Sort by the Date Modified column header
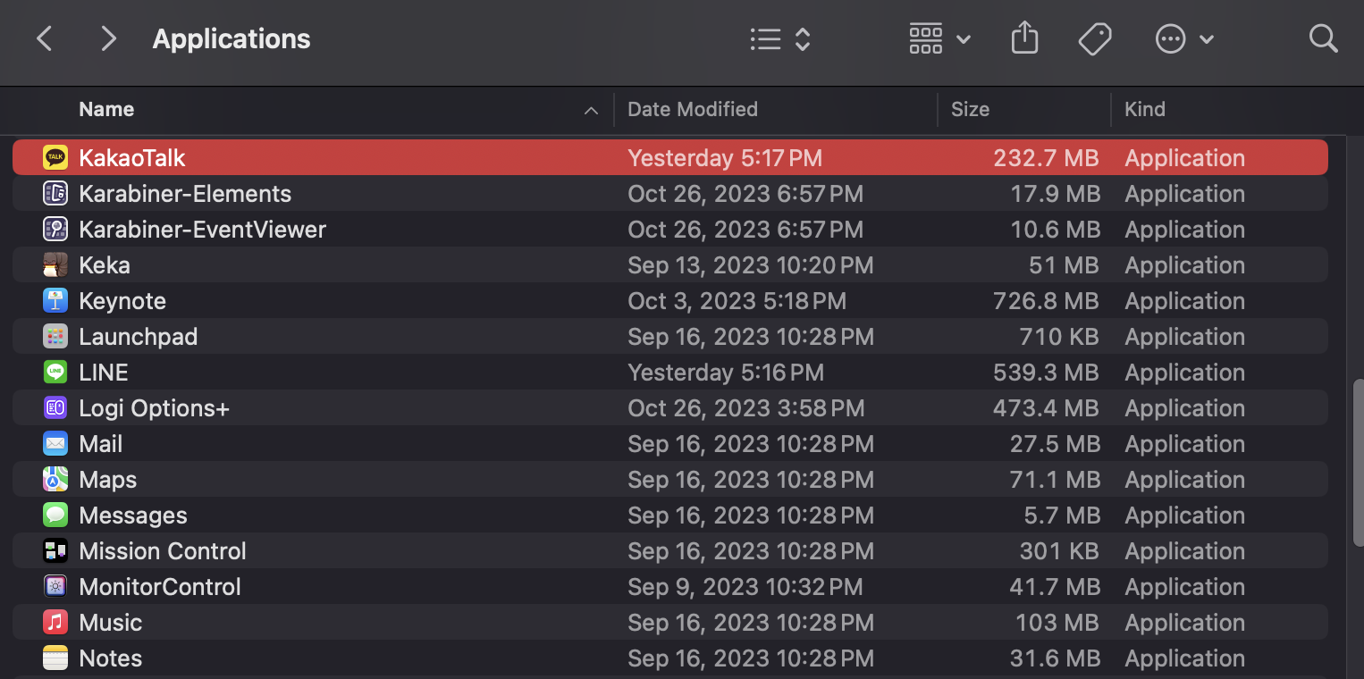The height and width of the screenshot is (679, 1364). pyautogui.click(x=693, y=109)
